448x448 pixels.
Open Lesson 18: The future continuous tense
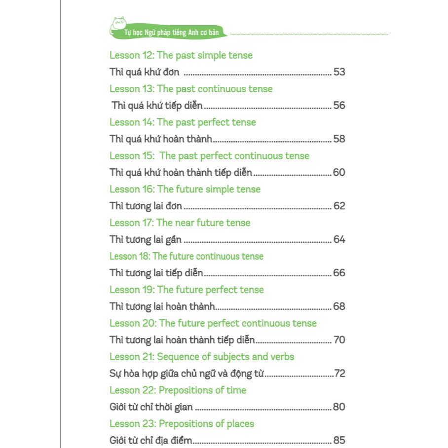[x=187, y=257]
